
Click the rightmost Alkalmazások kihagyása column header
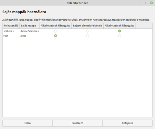tap(119, 26)
